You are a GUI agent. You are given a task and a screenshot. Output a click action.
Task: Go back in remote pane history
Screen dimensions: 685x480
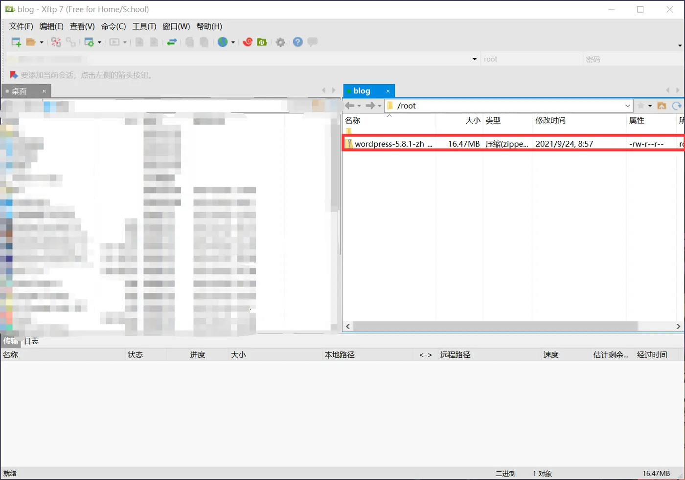pyautogui.click(x=349, y=106)
